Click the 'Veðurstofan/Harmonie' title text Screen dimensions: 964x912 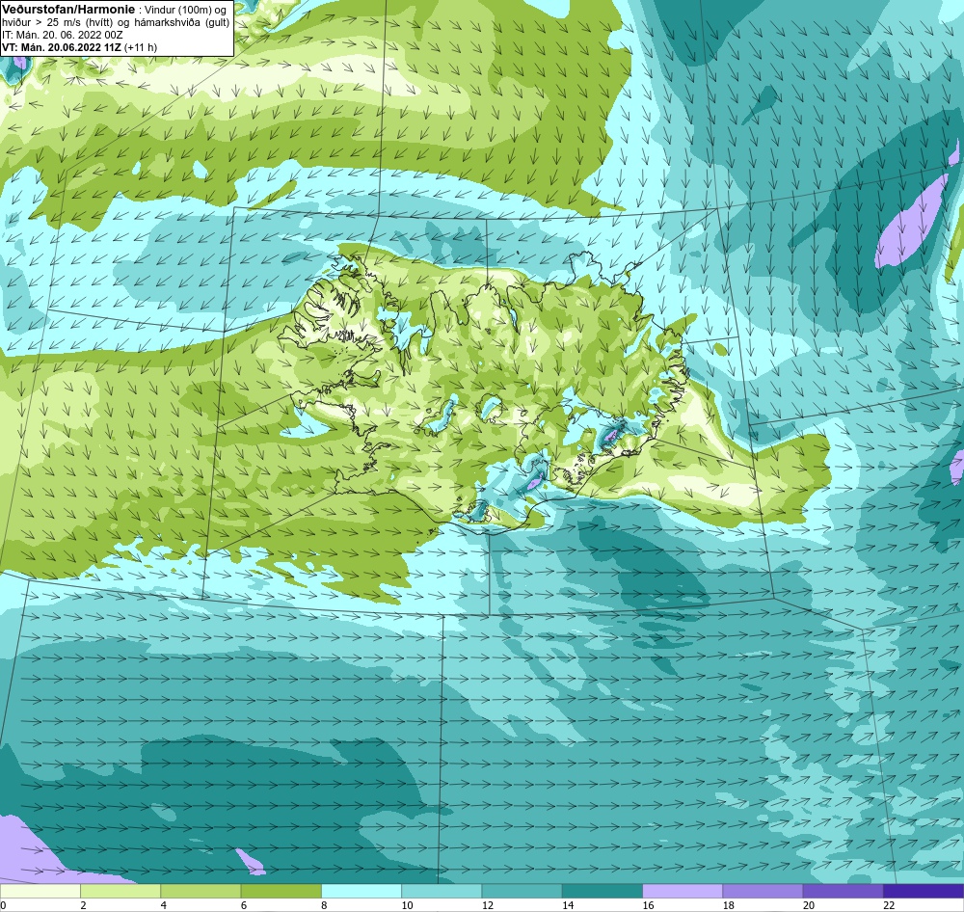(68, 10)
